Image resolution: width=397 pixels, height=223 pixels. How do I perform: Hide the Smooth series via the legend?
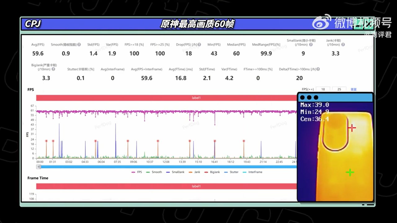[154, 172]
